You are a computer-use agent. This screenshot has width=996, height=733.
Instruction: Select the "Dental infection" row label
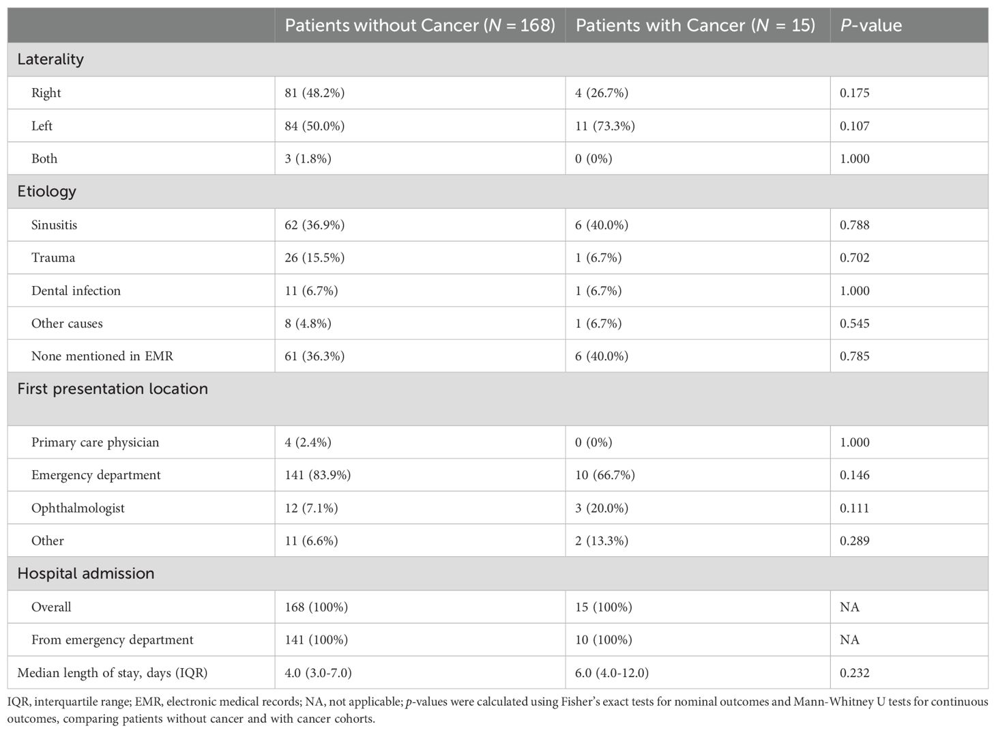pos(76,291)
